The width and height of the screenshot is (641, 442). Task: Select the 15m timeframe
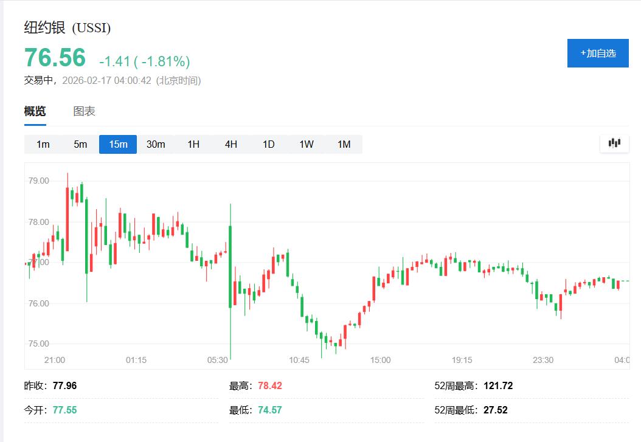pos(117,144)
